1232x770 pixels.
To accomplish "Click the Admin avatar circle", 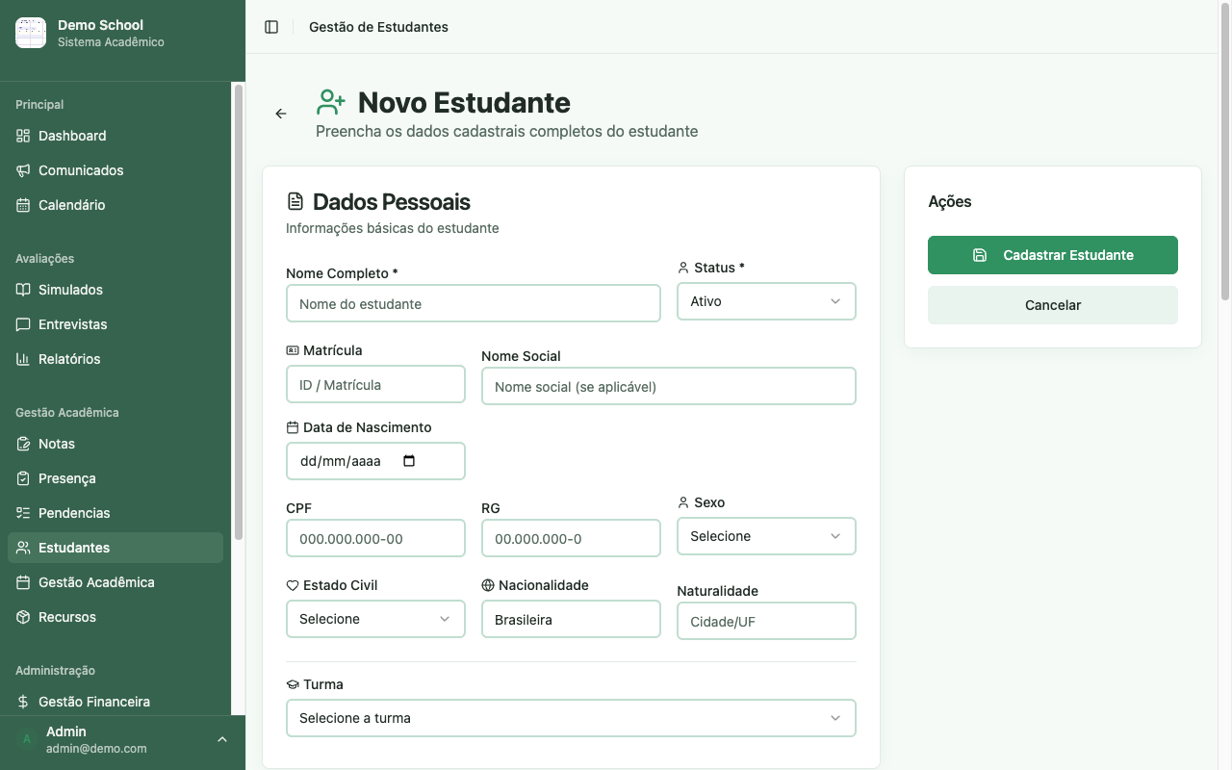I will (27, 739).
